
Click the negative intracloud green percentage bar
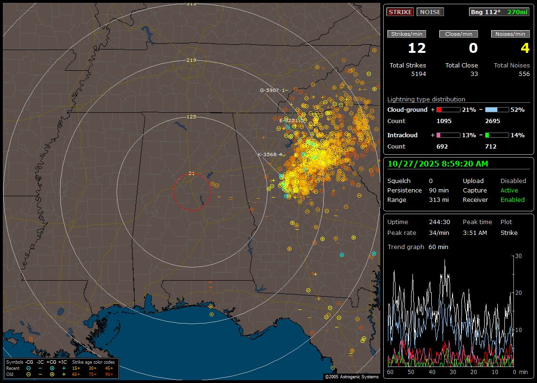(x=497, y=135)
